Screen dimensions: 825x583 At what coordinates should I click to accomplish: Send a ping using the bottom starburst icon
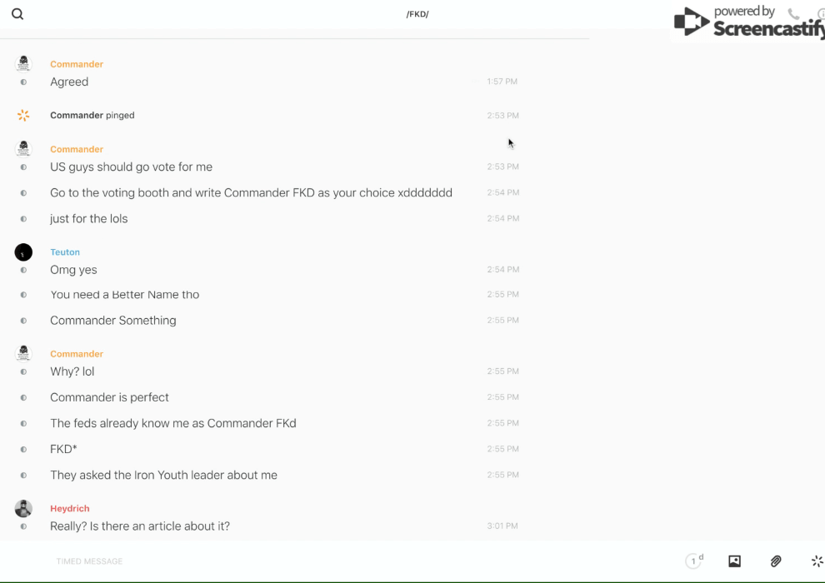point(817,561)
